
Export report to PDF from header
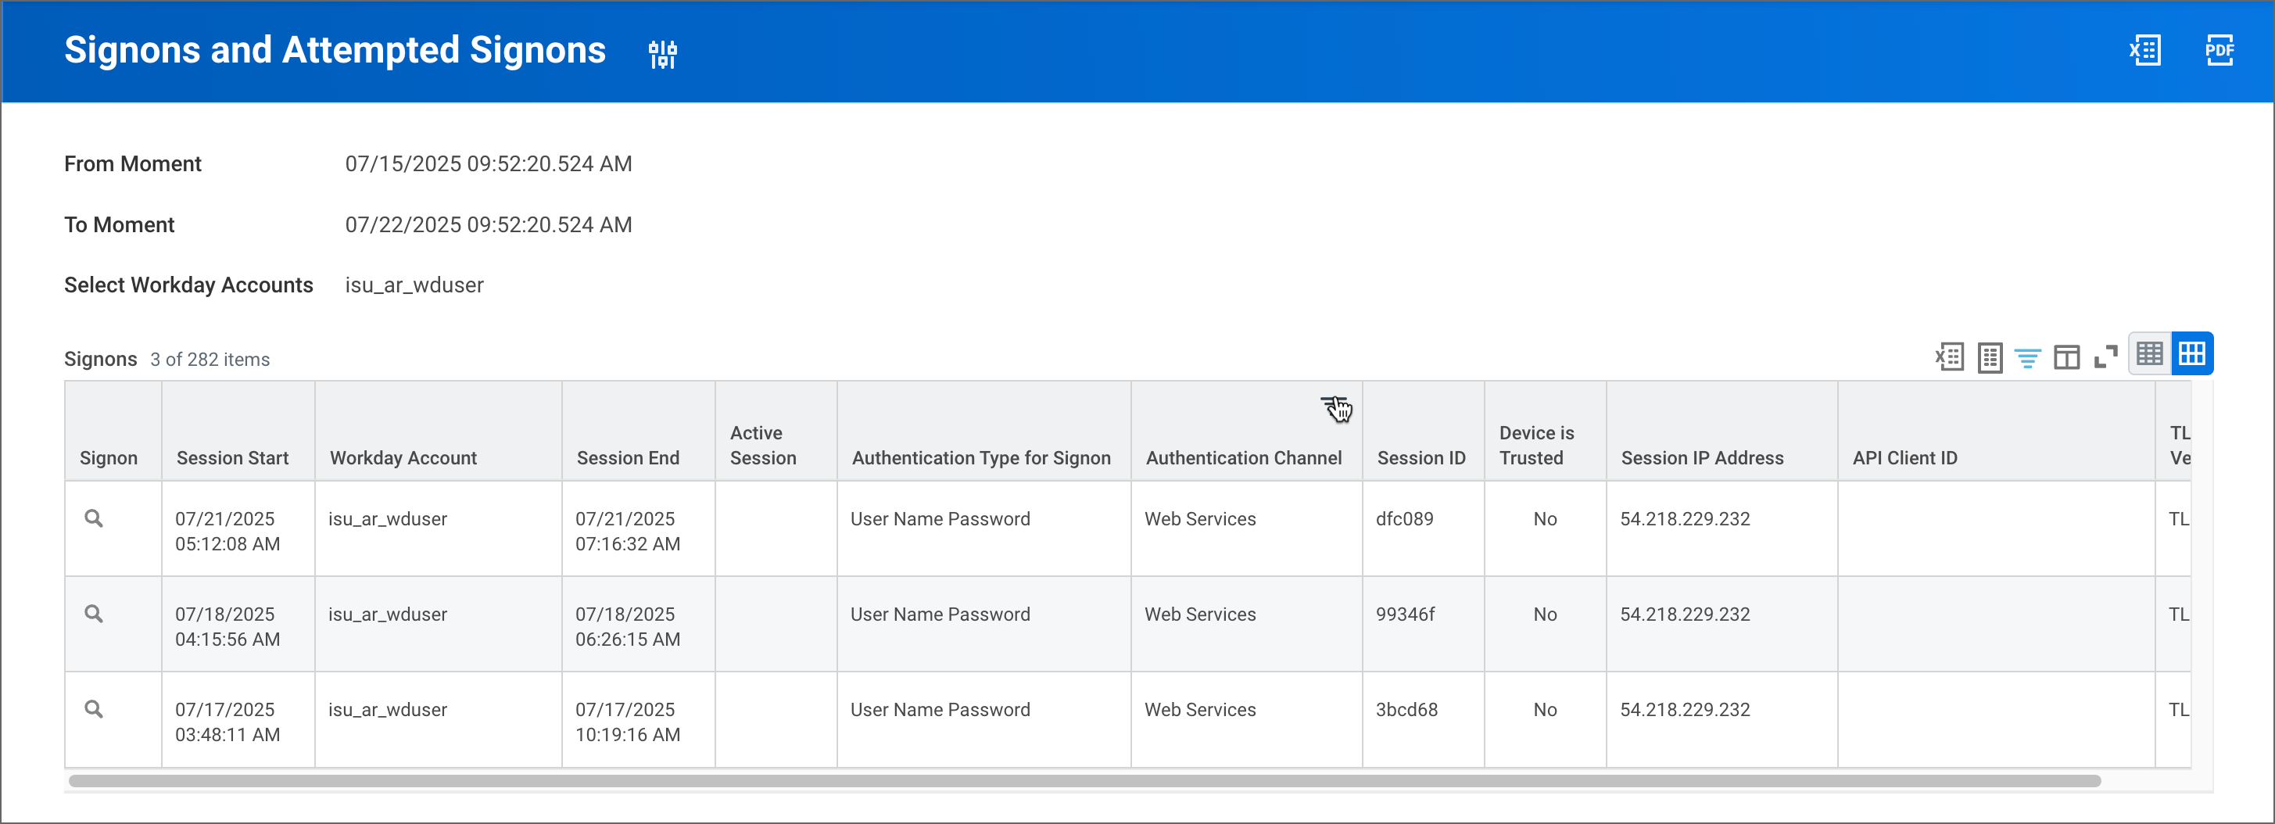pyautogui.click(x=2219, y=50)
